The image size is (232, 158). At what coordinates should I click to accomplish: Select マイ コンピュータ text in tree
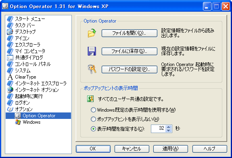pos(30,51)
